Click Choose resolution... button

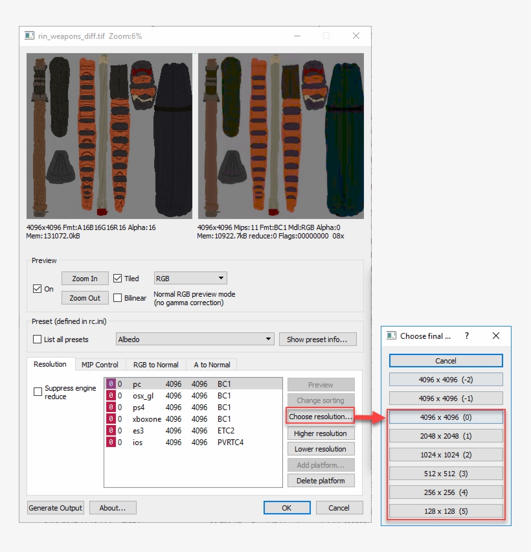321,417
